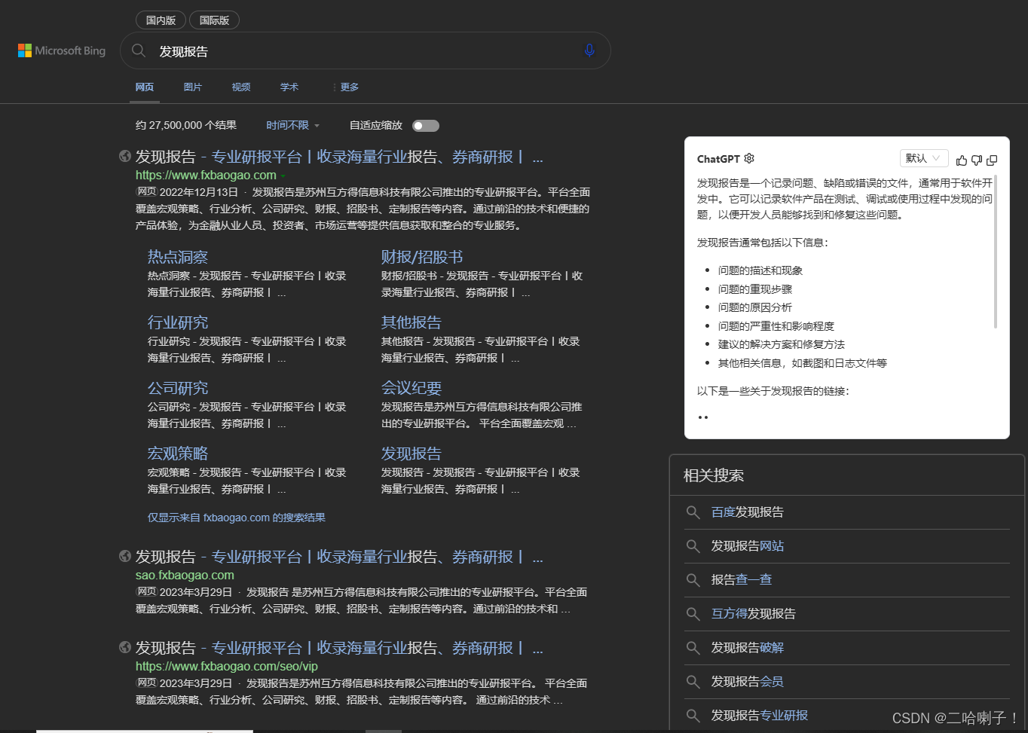Expand the green URL arrow under first result
Screen dimensions: 1028x733
[x=283, y=176]
